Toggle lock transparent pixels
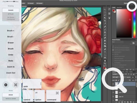Image resolution: width=137 pixels, height=103 pixels. point(116,80)
